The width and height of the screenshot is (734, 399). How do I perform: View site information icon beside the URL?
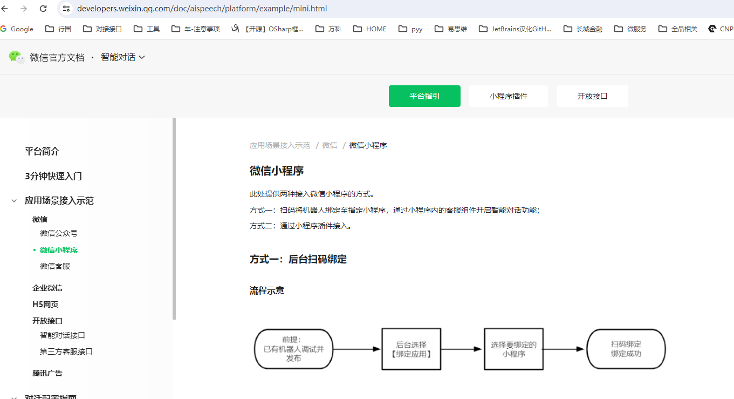(x=66, y=9)
